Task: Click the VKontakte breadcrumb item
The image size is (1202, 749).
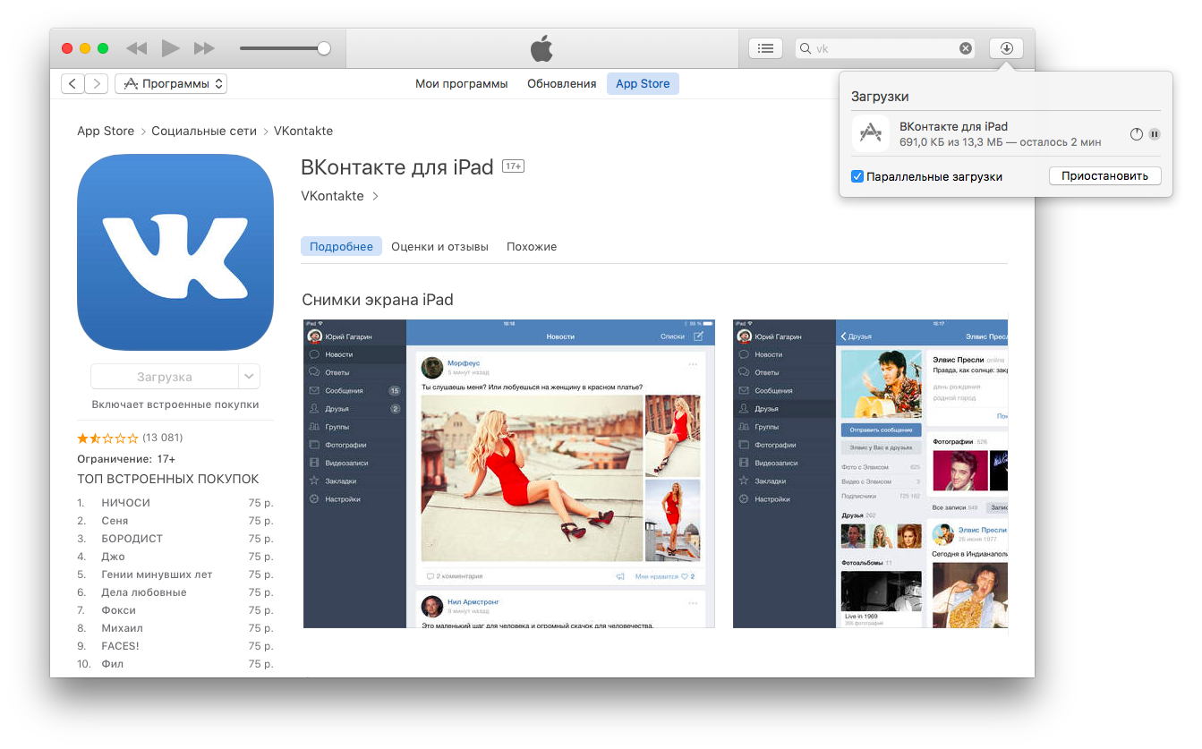Action: point(303,131)
